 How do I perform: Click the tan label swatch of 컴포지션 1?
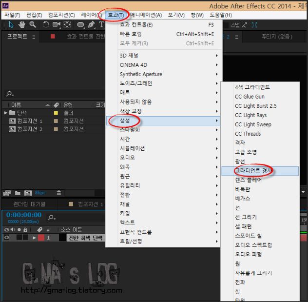(x=56, y=121)
